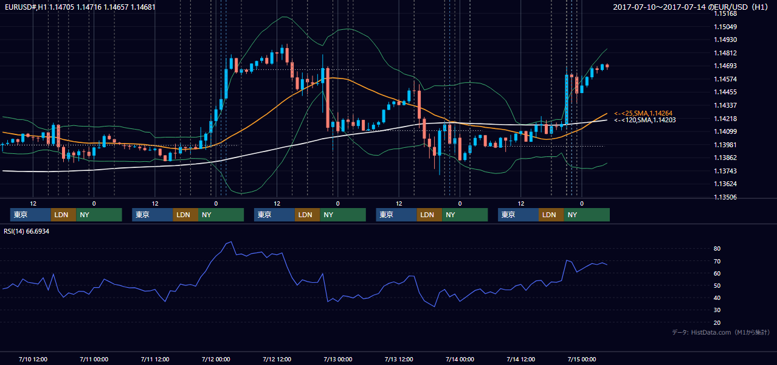Click the 7/14 00:00 time label
The height and width of the screenshot is (365, 777).
[460, 359]
